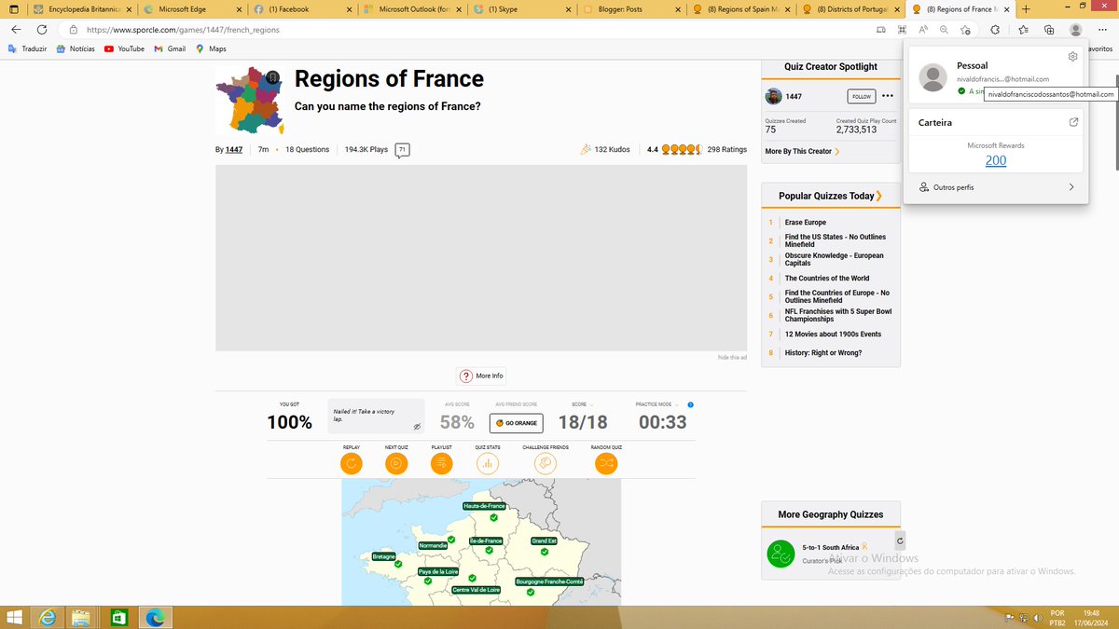Disable Practice Mode toggle
This screenshot has height=629, width=1119.
[688, 404]
